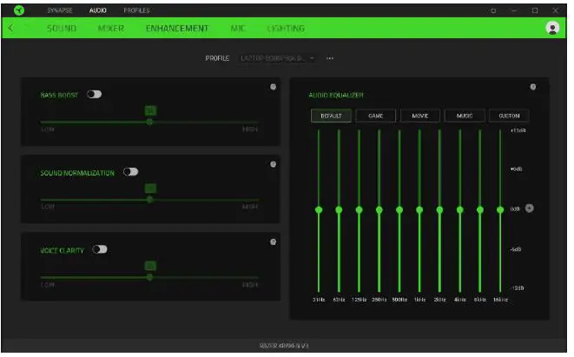574x357 pixels.
Task: Switch to the Enhancement tab
Action: tap(177, 28)
